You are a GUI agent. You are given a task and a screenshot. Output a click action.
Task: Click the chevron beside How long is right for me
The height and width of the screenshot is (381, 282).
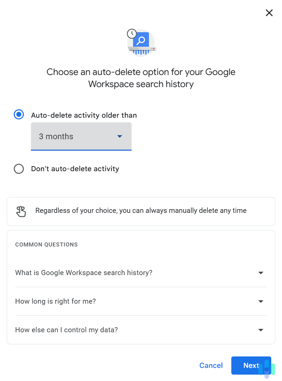point(261,301)
